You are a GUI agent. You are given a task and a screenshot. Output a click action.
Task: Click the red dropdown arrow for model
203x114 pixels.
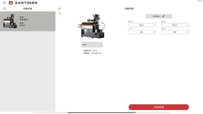click(x=101, y=45)
